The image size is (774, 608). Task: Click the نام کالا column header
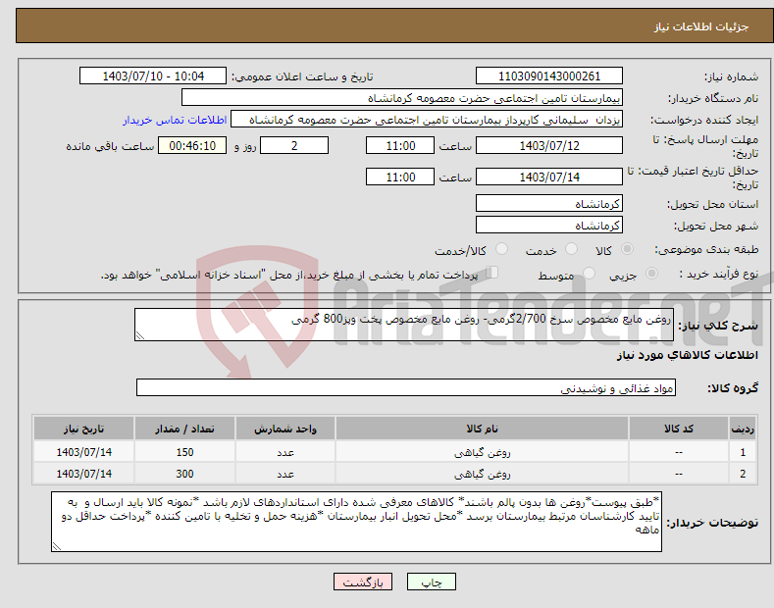pos(483,429)
